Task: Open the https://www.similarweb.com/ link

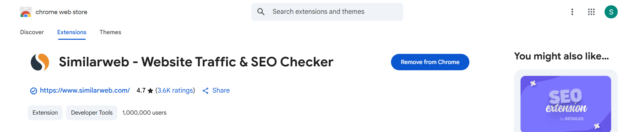Action: (85, 90)
